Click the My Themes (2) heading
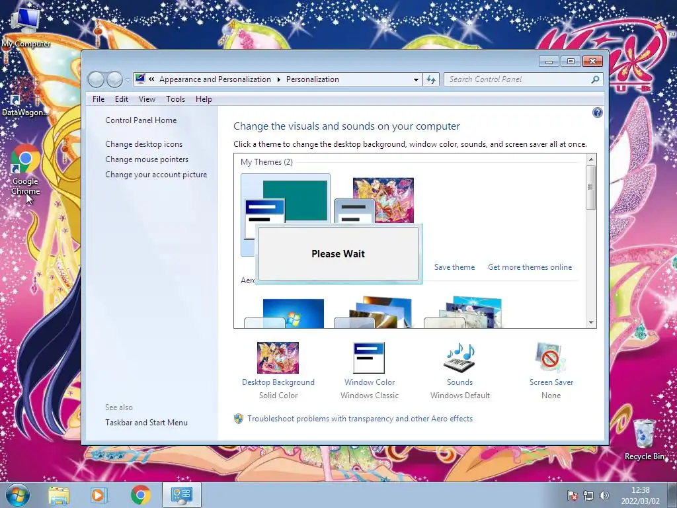 266,162
